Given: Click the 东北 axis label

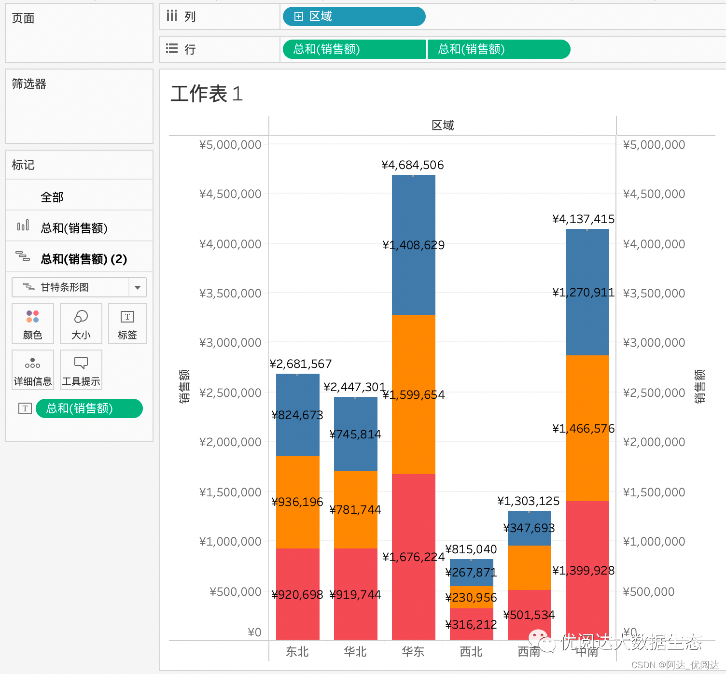Looking at the screenshot, I should [297, 652].
